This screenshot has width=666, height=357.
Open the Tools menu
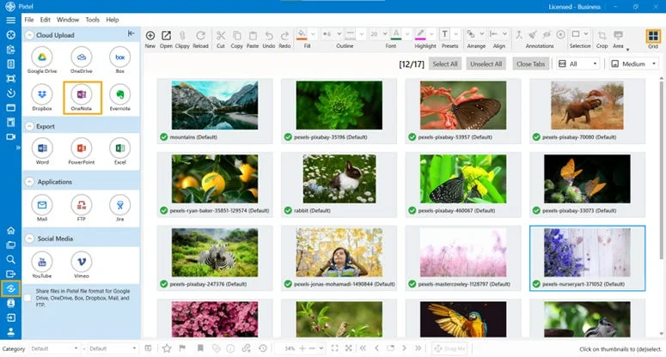(x=92, y=20)
